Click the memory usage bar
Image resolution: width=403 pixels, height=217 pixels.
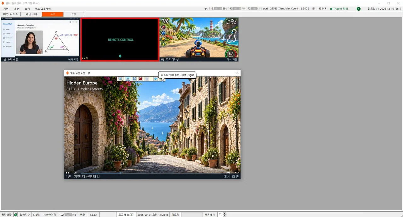192,214
